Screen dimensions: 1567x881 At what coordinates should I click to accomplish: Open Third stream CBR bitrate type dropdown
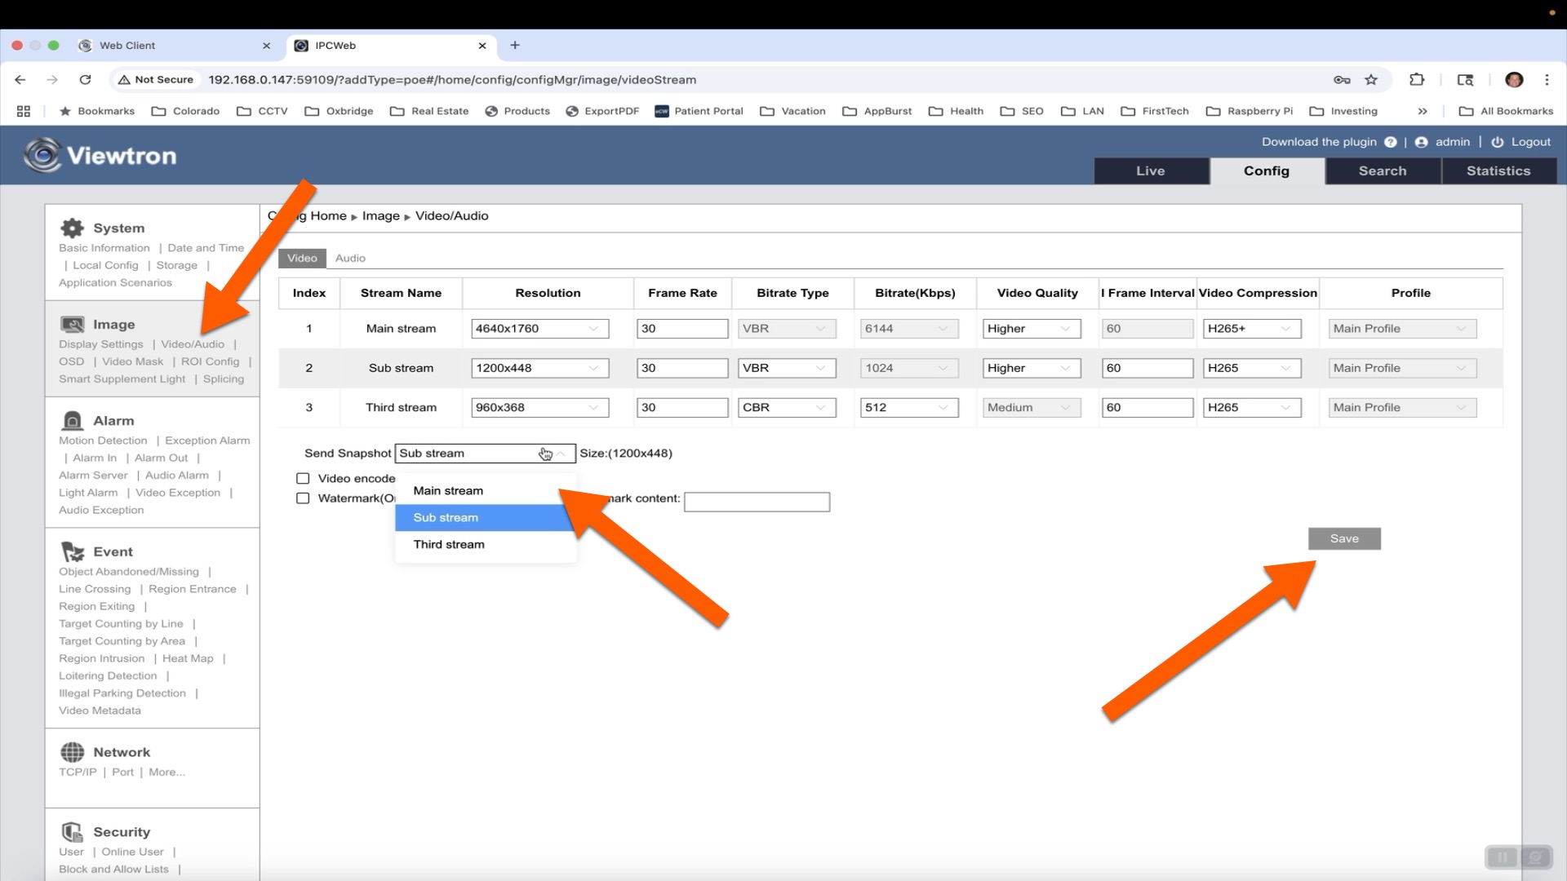(x=787, y=407)
